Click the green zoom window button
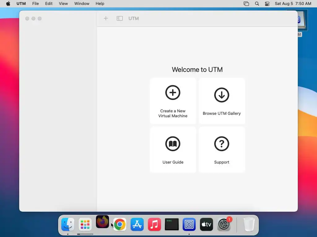The height and width of the screenshot is (237, 317). 40,19
